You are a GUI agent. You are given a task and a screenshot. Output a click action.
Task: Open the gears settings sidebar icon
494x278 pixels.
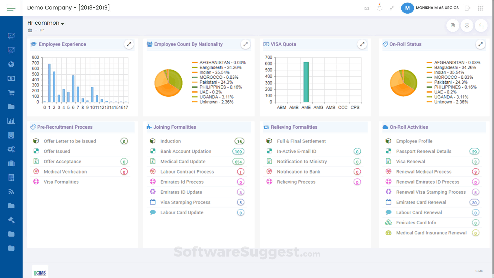[x=11, y=149]
